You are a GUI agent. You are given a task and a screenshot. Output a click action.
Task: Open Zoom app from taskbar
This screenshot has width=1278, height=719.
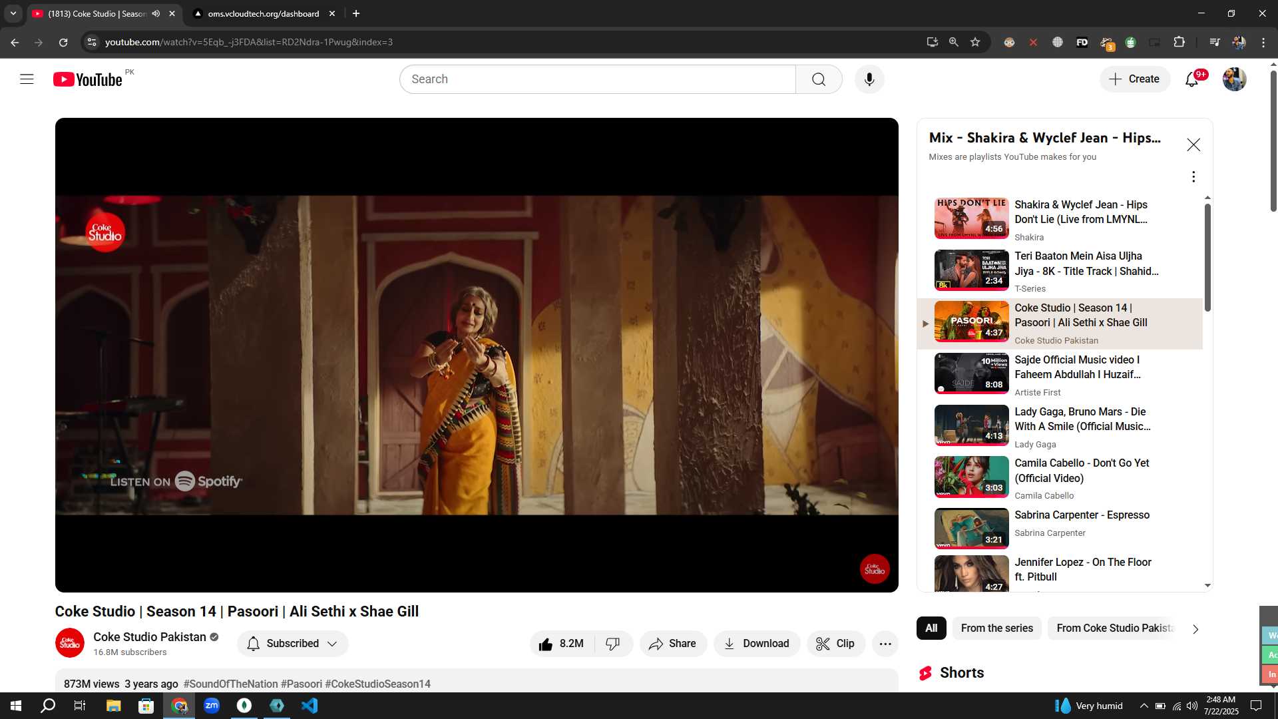(212, 706)
